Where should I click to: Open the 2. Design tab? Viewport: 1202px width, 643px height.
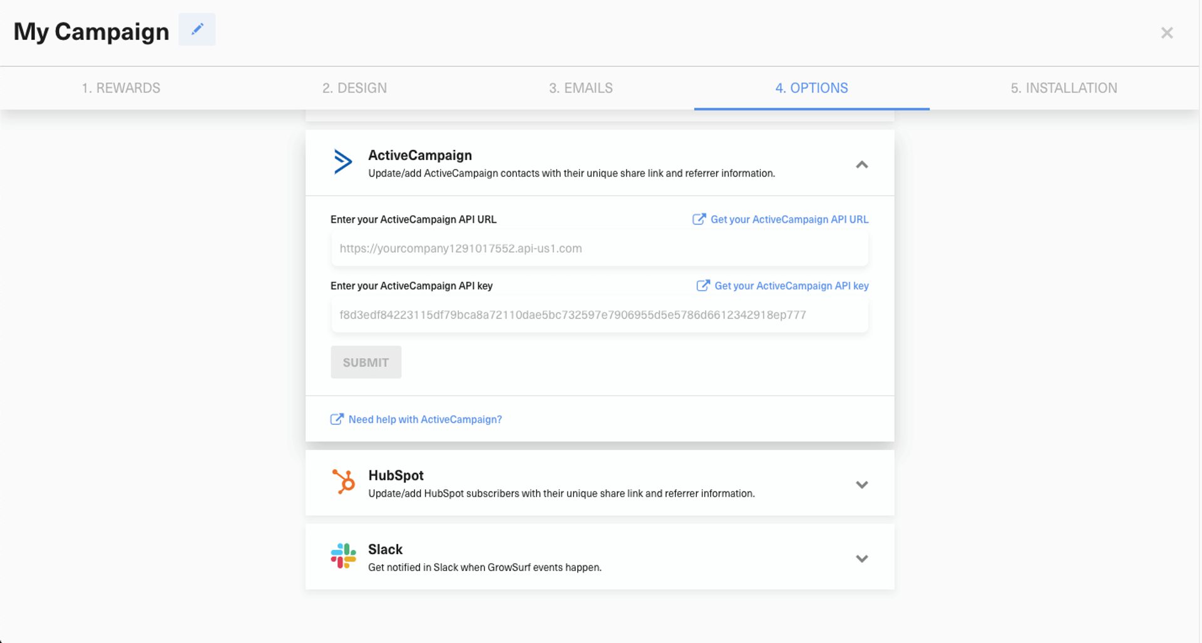354,88
